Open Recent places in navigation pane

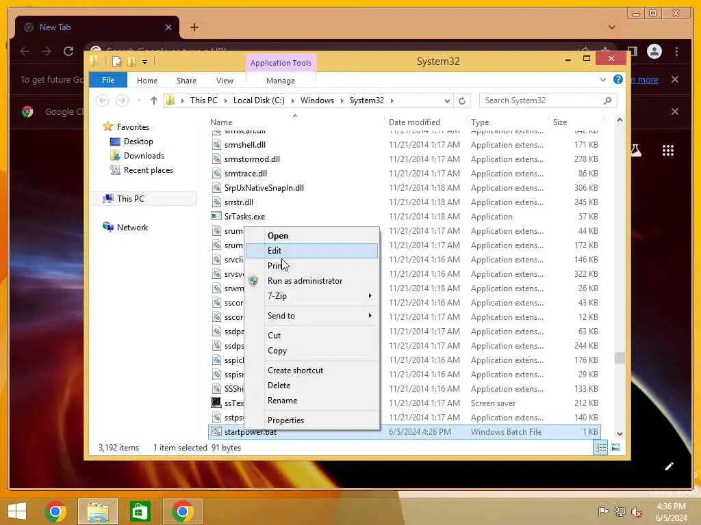148,170
